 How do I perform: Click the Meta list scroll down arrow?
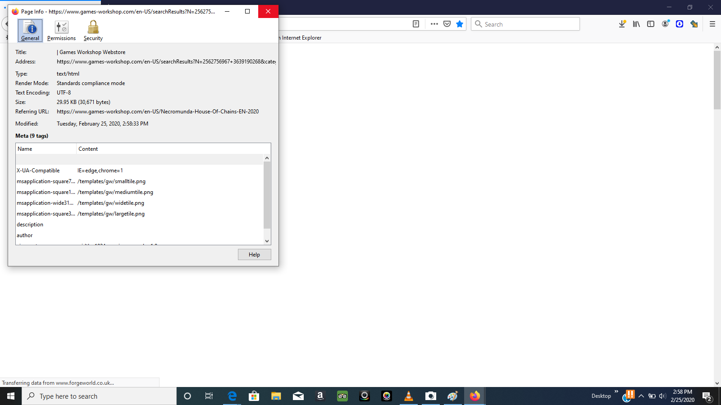(267, 241)
